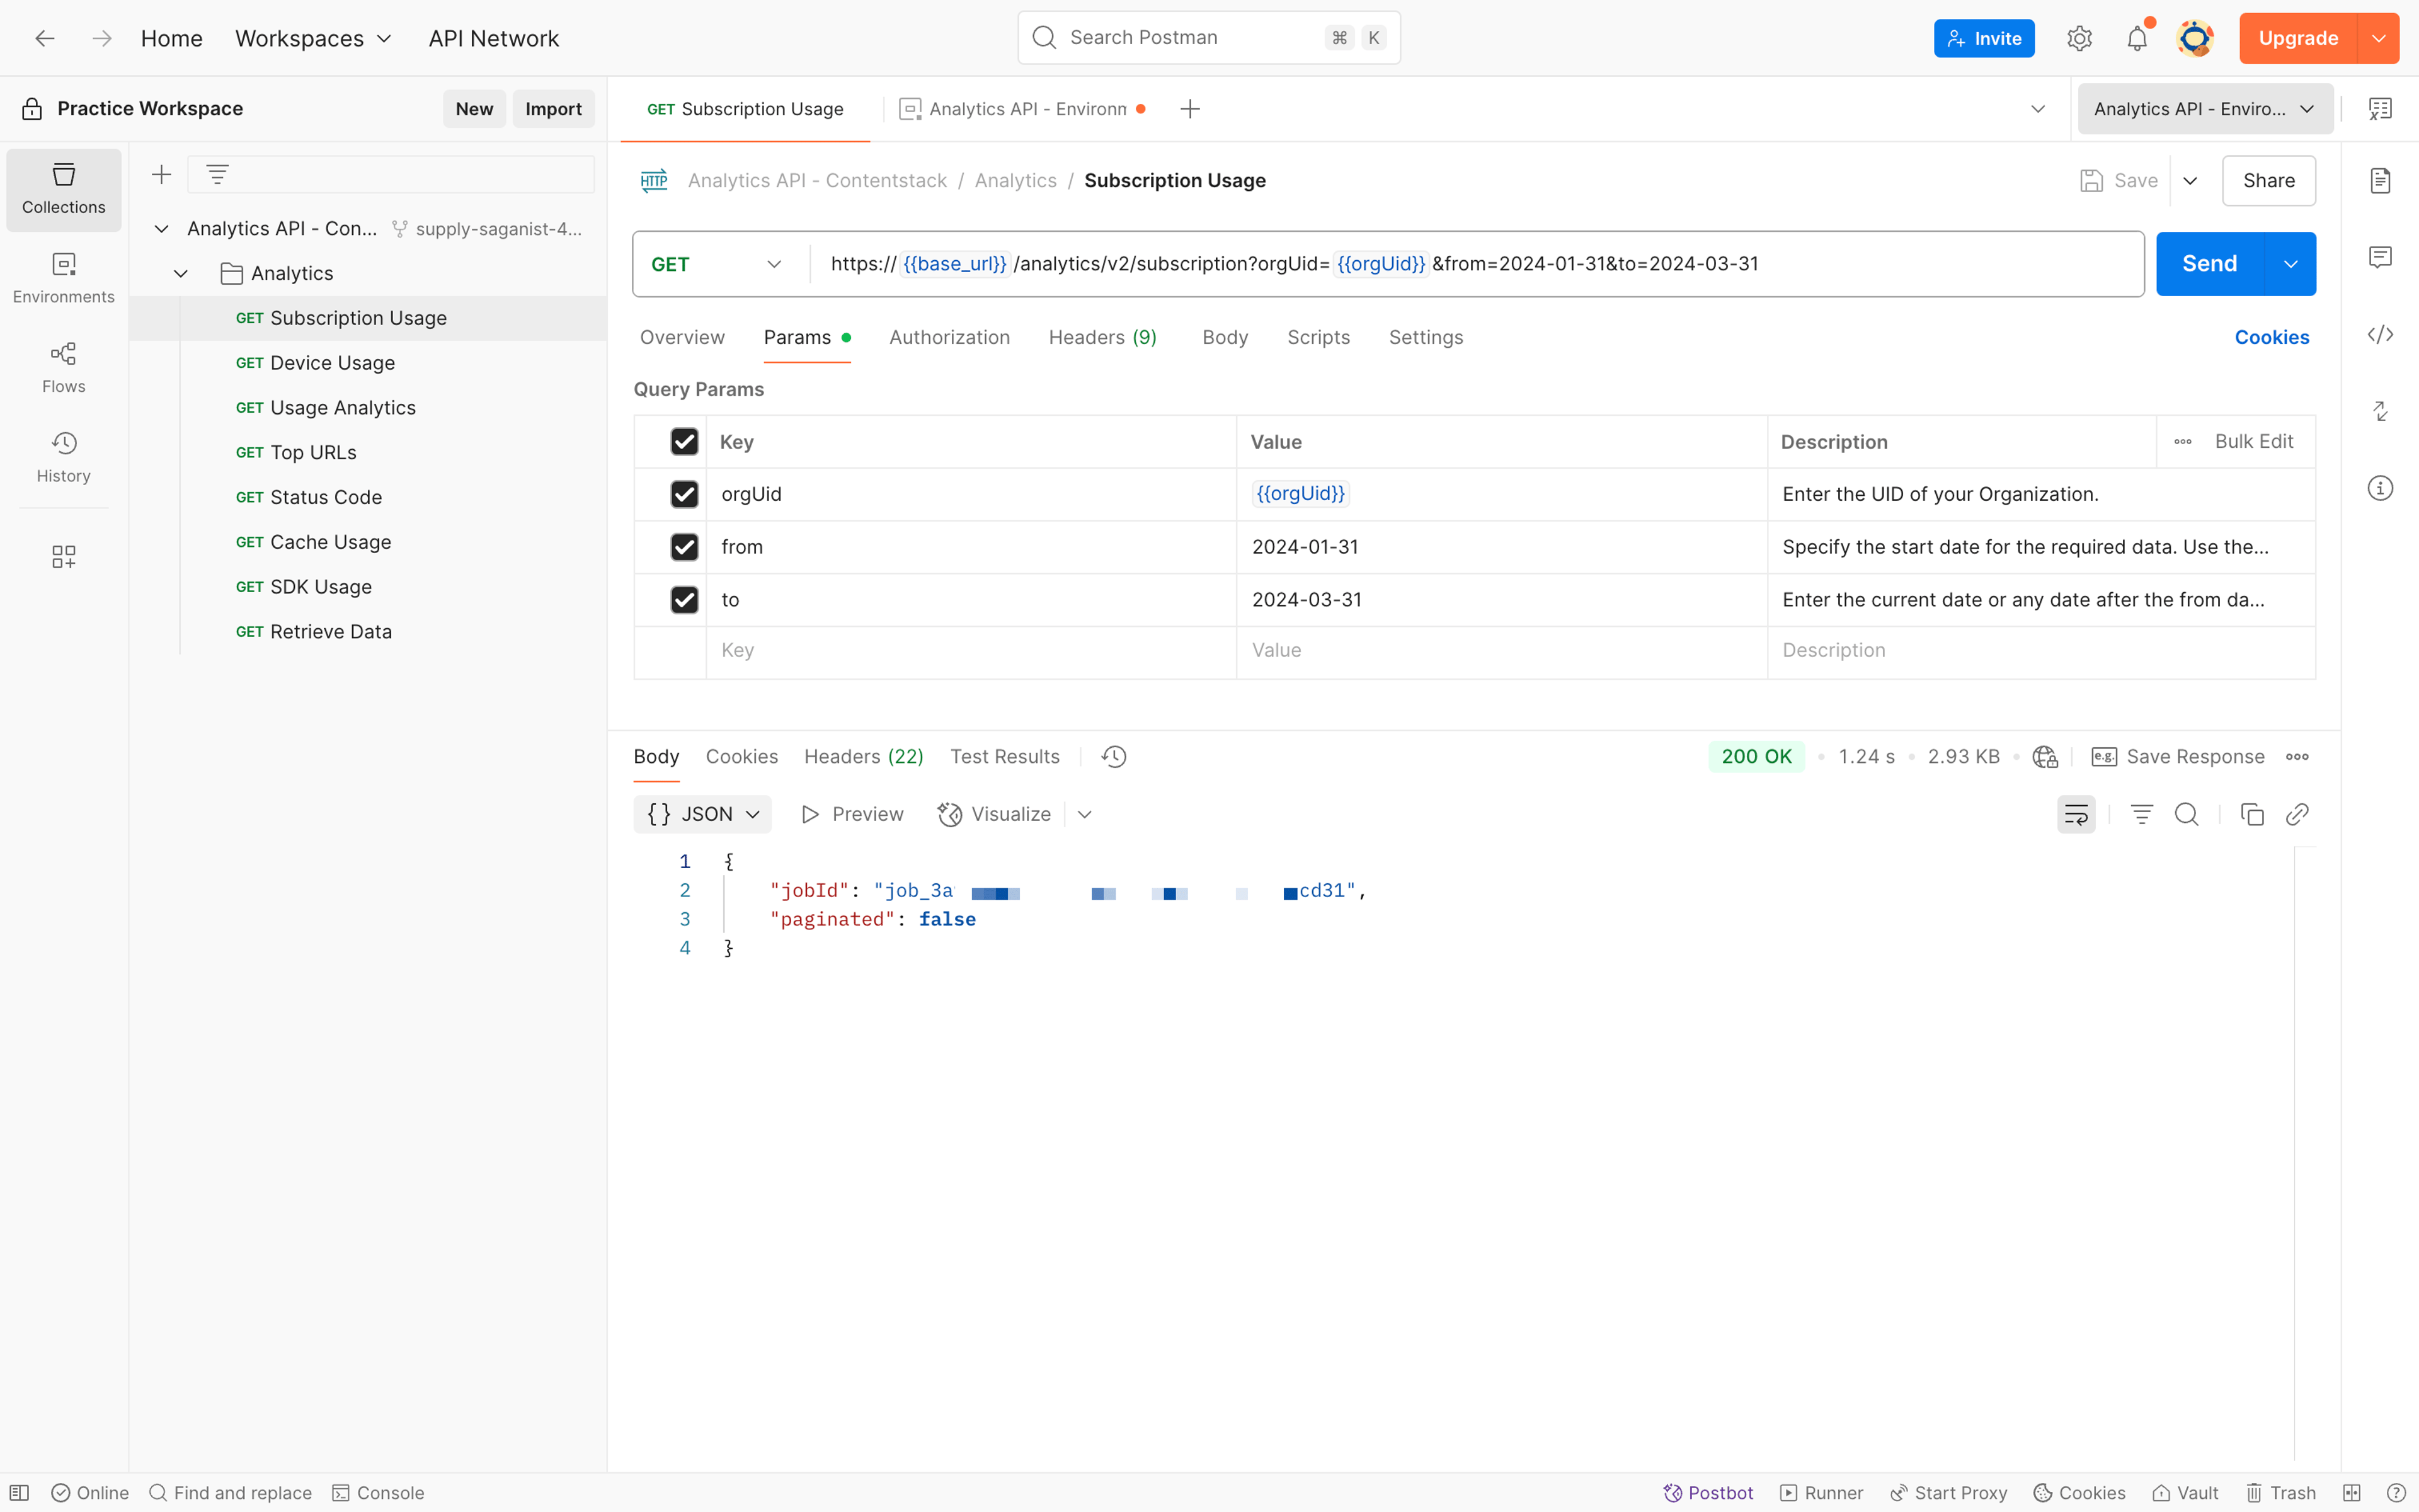Click the copy response link icon

coord(2297,815)
